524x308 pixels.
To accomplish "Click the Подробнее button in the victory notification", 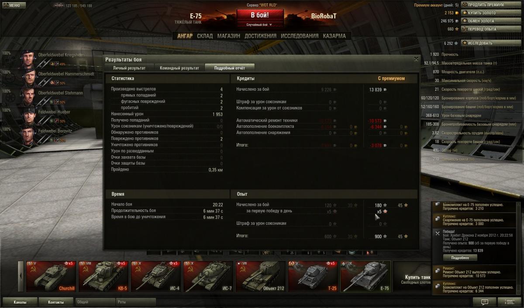I will (x=460, y=257).
